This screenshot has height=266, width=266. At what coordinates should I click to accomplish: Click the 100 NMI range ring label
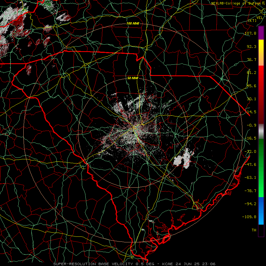click(133, 23)
